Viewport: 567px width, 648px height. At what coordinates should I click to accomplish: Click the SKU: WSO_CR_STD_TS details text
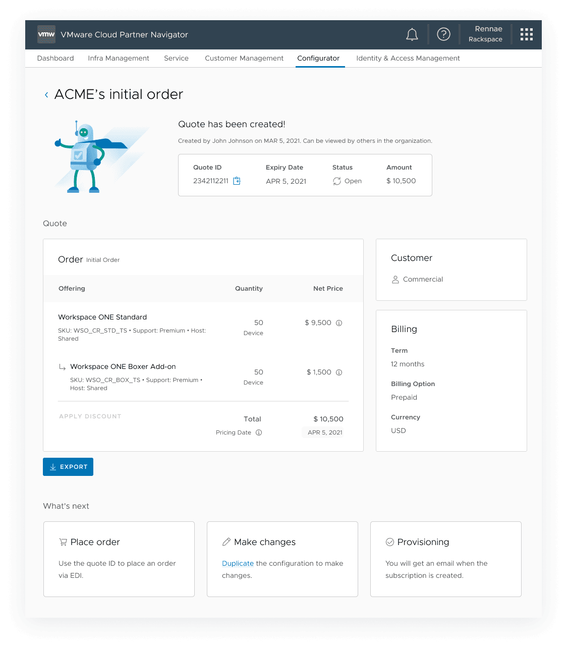(x=132, y=335)
